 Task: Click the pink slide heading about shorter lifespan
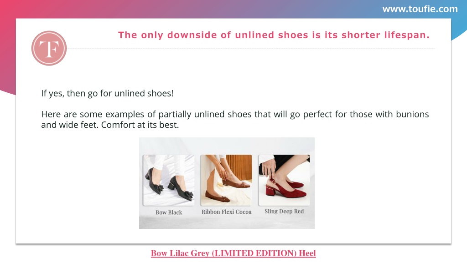coord(274,35)
